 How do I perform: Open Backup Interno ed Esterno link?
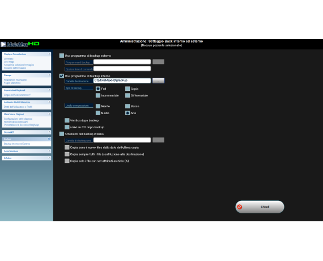pyautogui.click(x=17, y=144)
